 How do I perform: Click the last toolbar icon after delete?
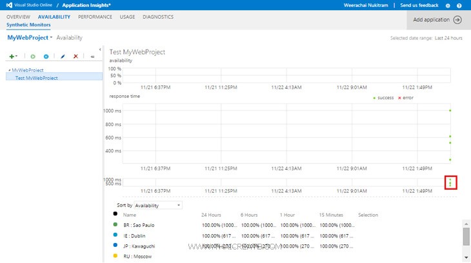tap(92, 57)
